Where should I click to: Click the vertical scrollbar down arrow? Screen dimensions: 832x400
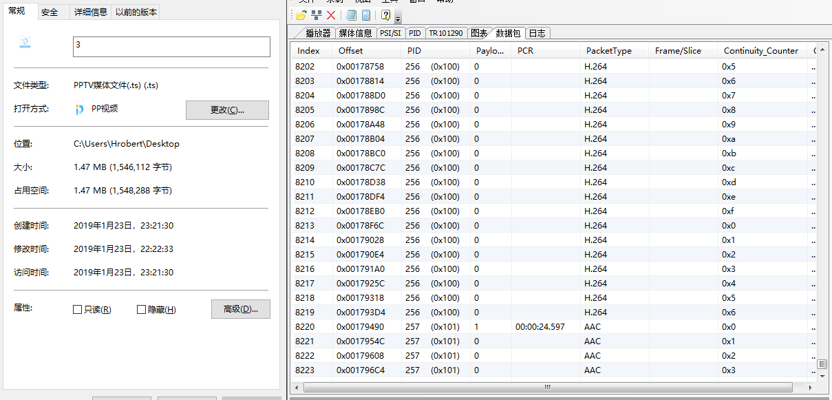point(822,376)
